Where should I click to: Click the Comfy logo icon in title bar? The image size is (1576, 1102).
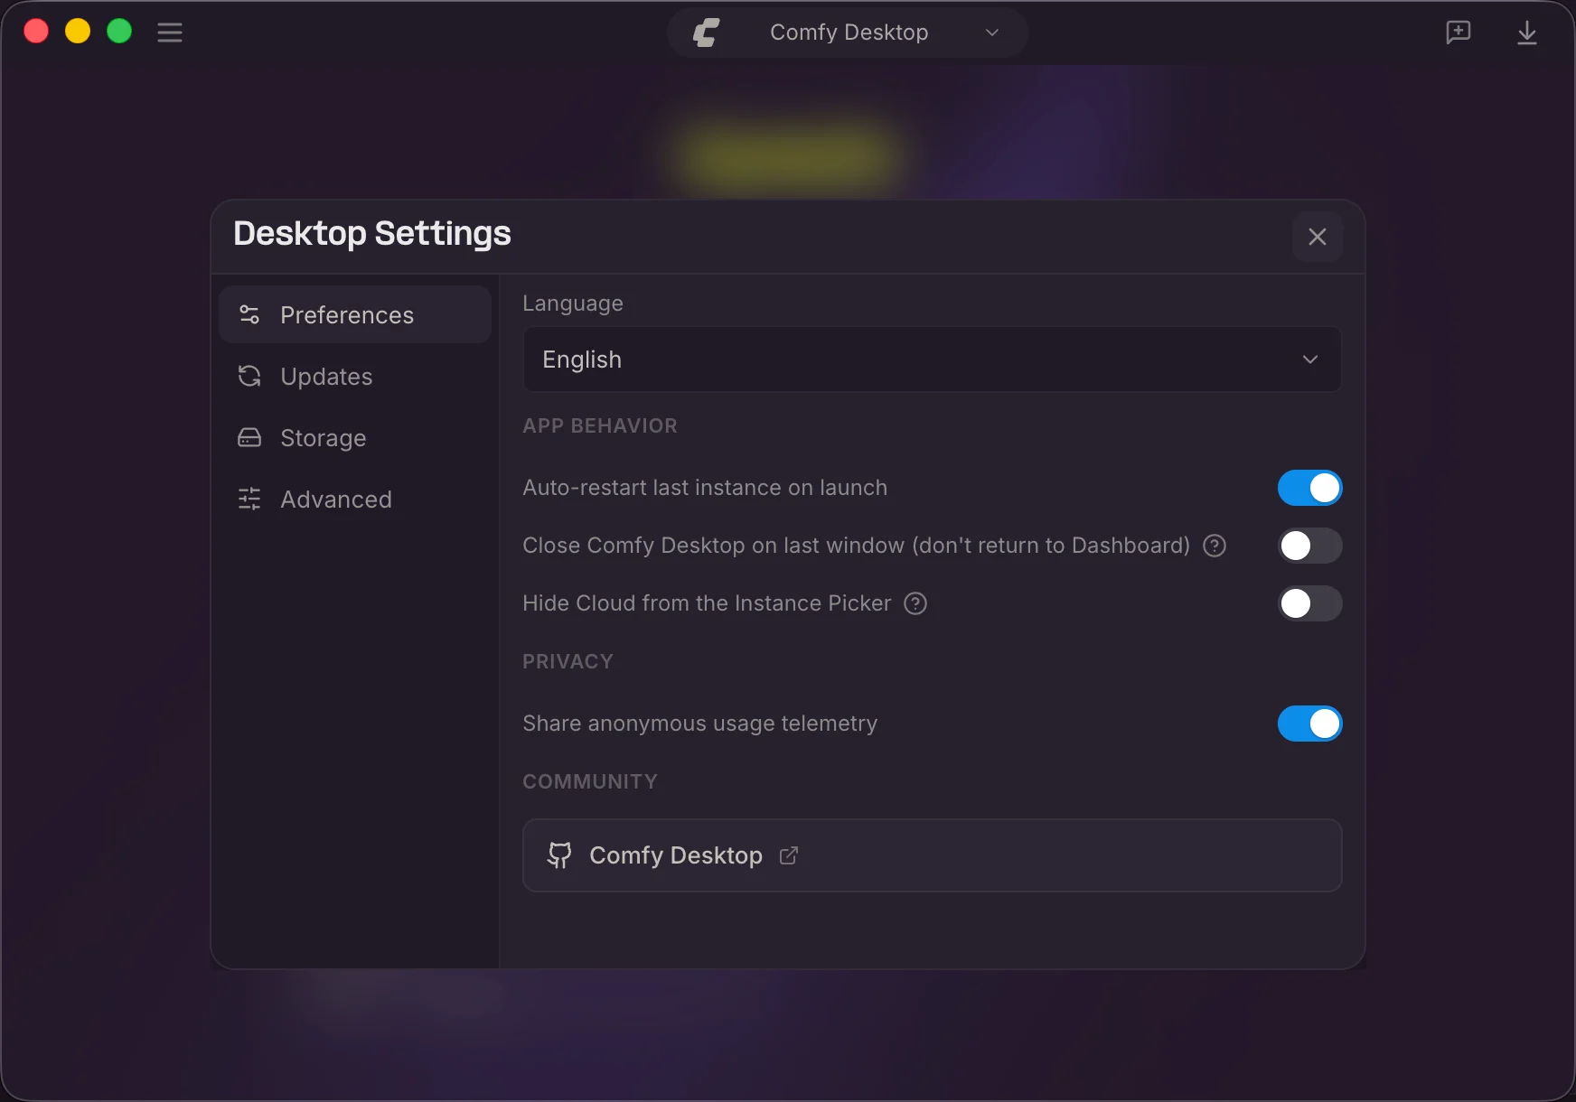706,33
